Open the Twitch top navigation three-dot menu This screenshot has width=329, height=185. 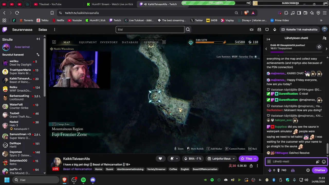54,30
